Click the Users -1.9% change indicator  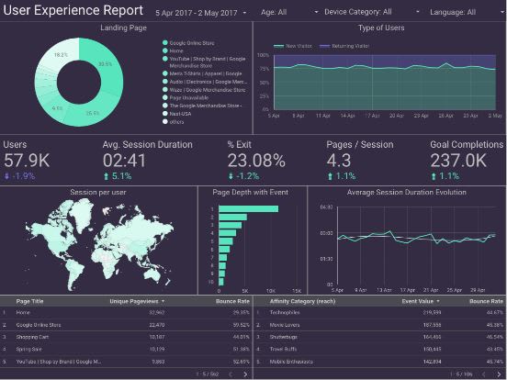pos(19,176)
